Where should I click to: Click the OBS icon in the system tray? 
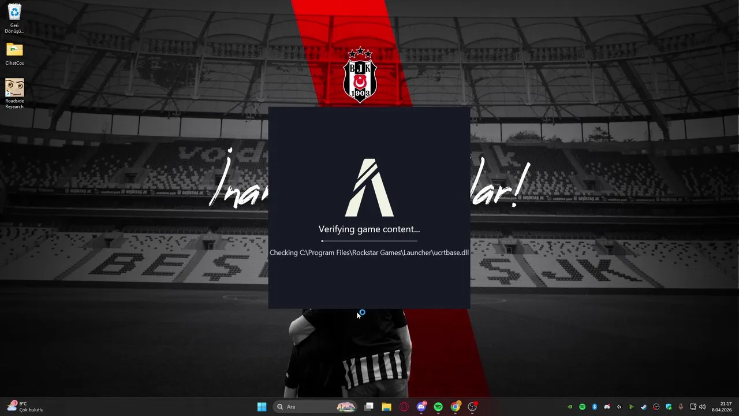[x=656, y=407]
